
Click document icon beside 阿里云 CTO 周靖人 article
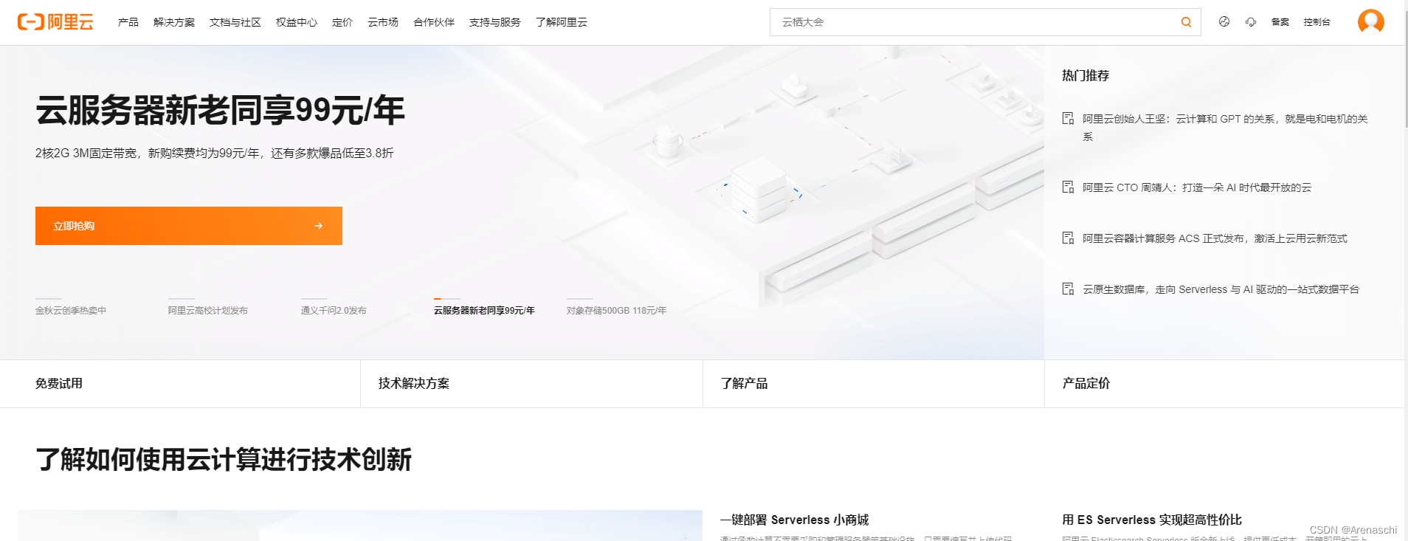1068,187
